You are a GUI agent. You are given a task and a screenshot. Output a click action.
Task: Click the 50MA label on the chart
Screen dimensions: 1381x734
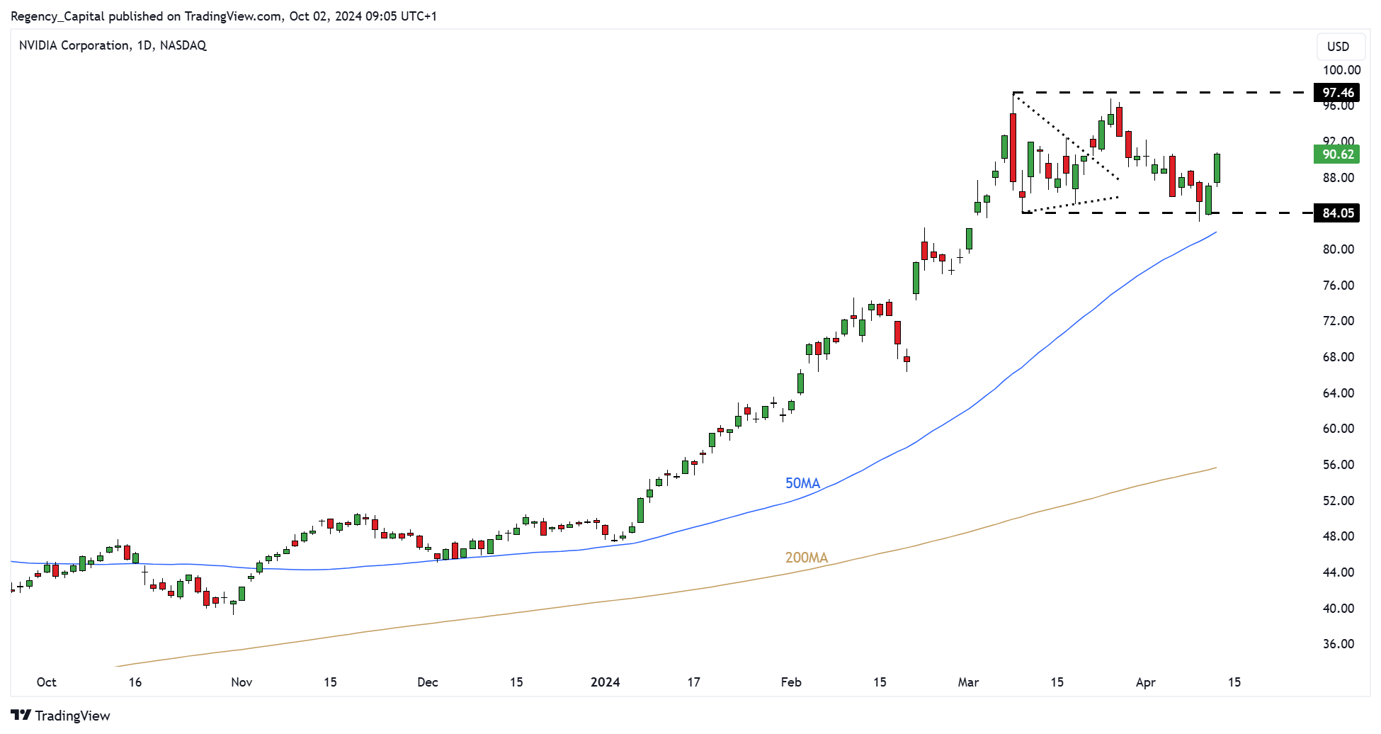tap(802, 483)
